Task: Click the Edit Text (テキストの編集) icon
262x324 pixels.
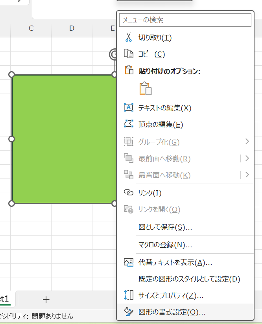Action: point(128,108)
